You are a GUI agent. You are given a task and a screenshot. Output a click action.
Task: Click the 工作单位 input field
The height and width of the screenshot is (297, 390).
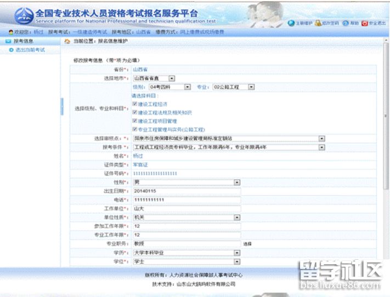click(x=186, y=209)
